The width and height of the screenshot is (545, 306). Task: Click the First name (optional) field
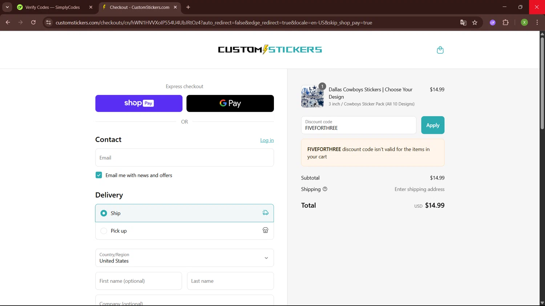click(x=138, y=281)
